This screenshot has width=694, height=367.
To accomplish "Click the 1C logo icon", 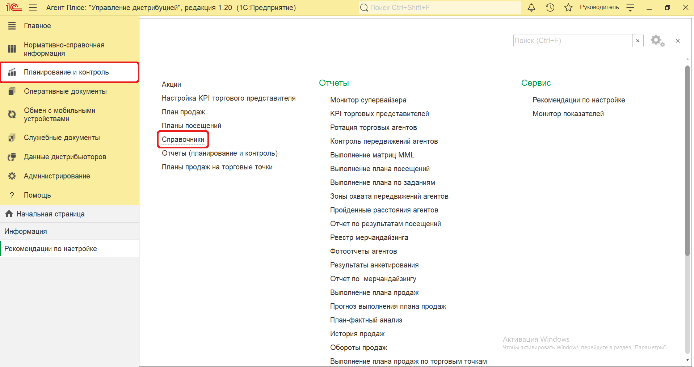I will [x=14, y=8].
